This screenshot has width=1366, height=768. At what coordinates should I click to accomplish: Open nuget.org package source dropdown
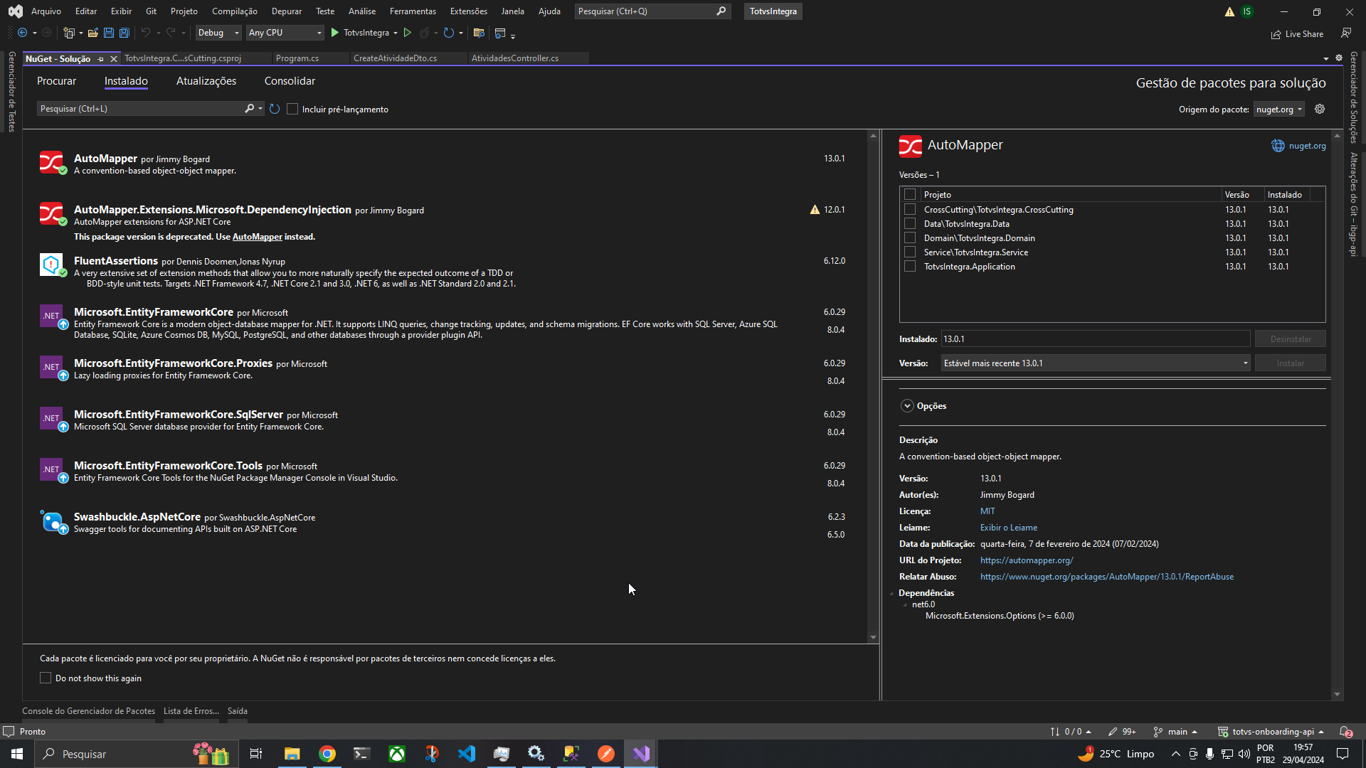point(1278,110)
